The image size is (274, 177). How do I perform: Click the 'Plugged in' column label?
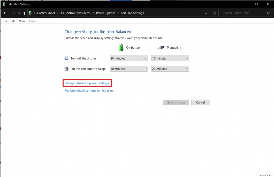coord(174,48)
